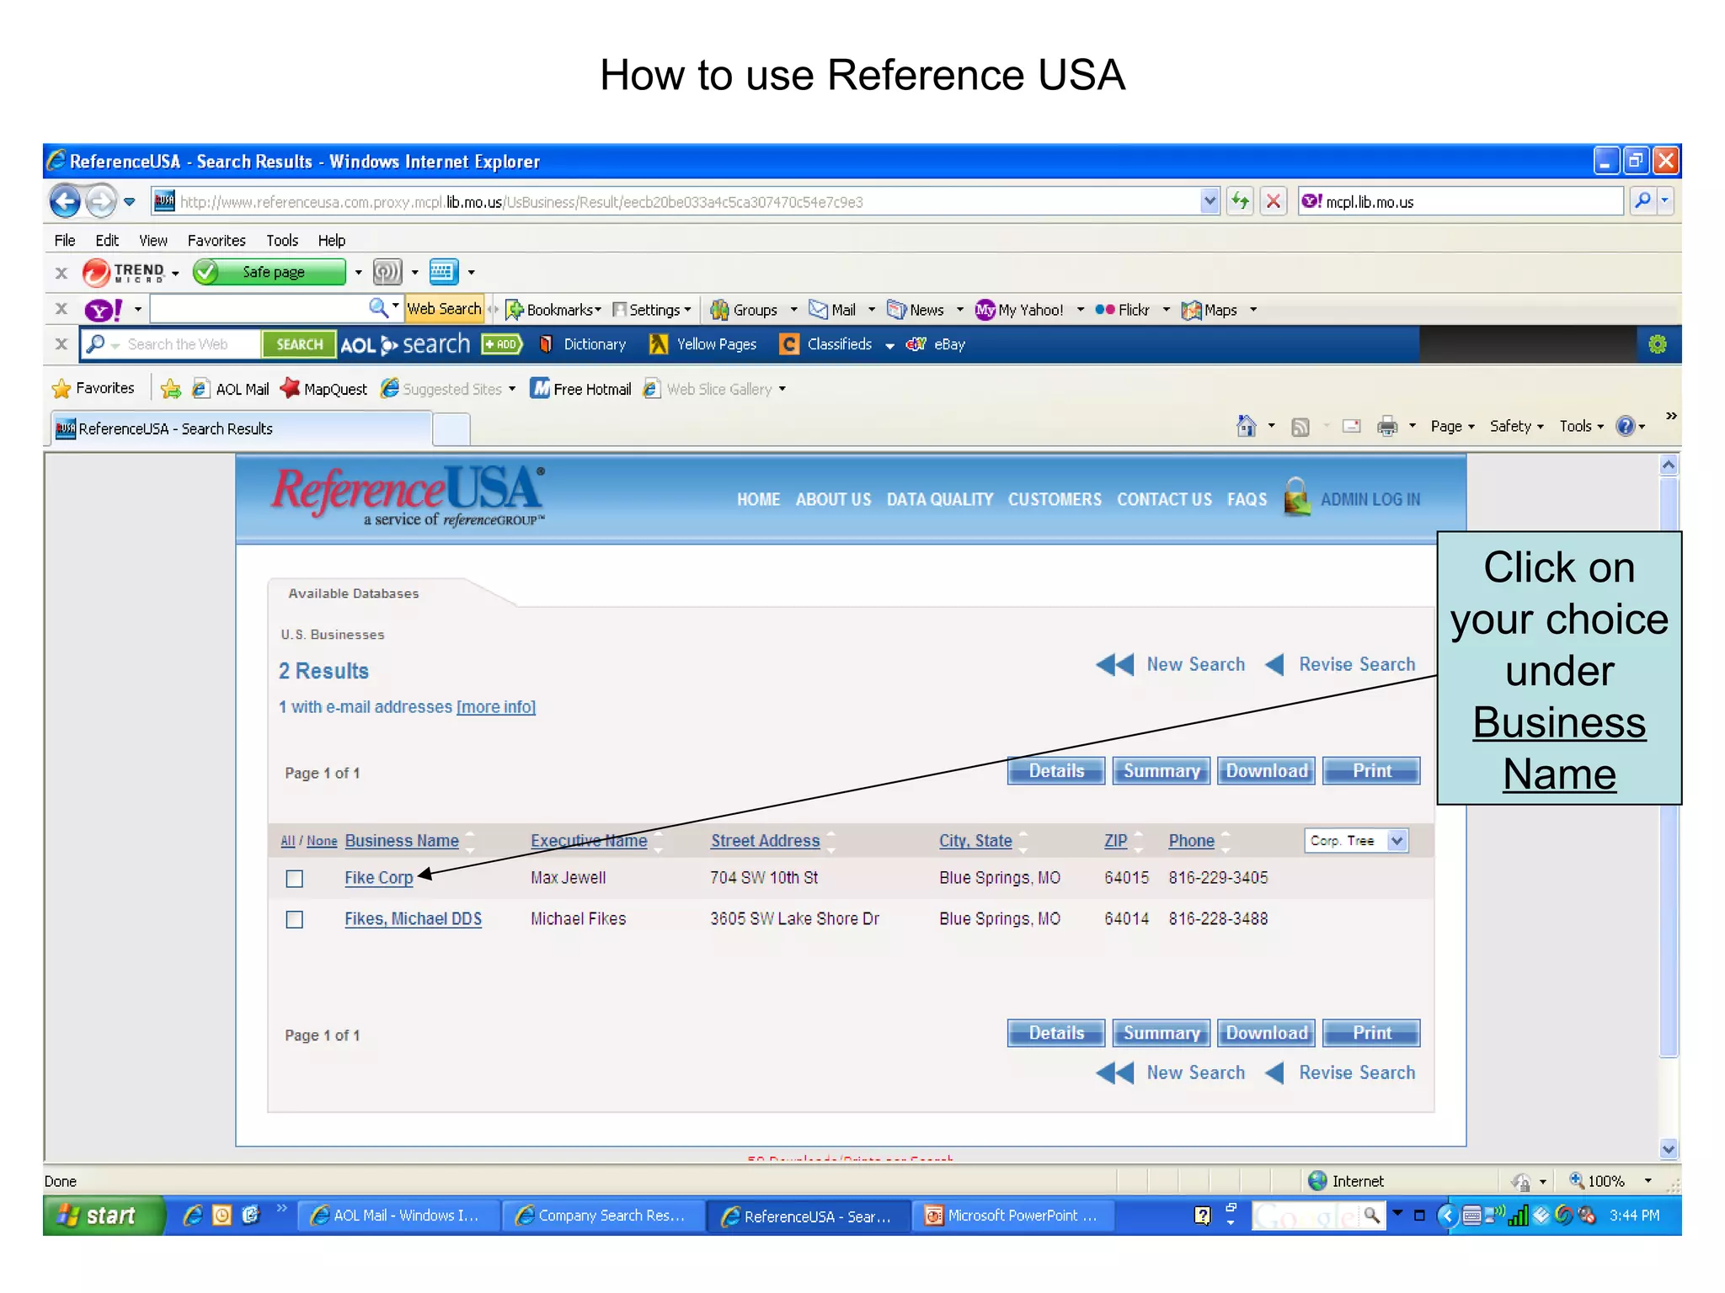Open the Help menu

331,241
